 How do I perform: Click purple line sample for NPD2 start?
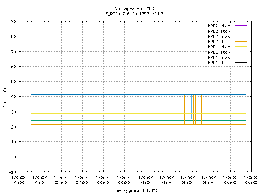pyautogui.click(x=241, y=26)
